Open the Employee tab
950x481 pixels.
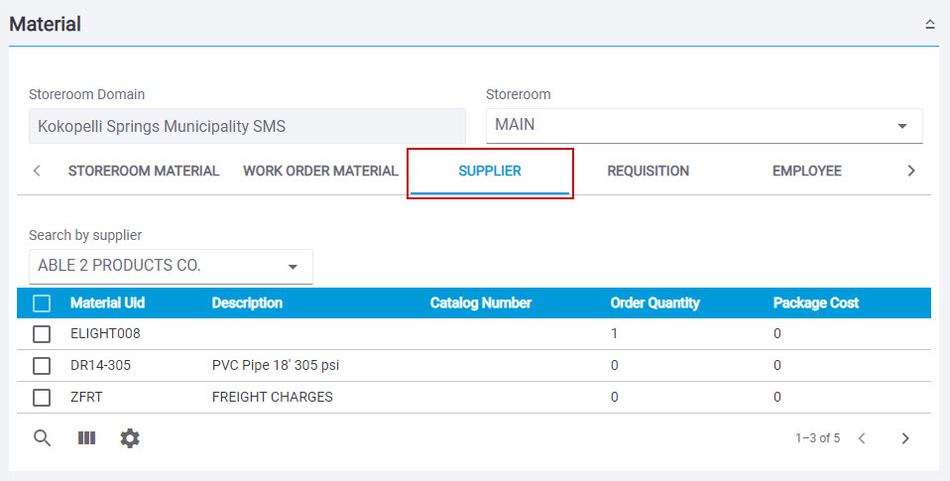[x=807, y=171]
